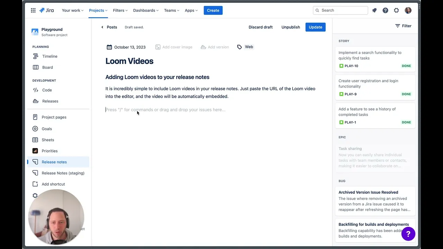Go back to Posts via chevron

(102, 27)
